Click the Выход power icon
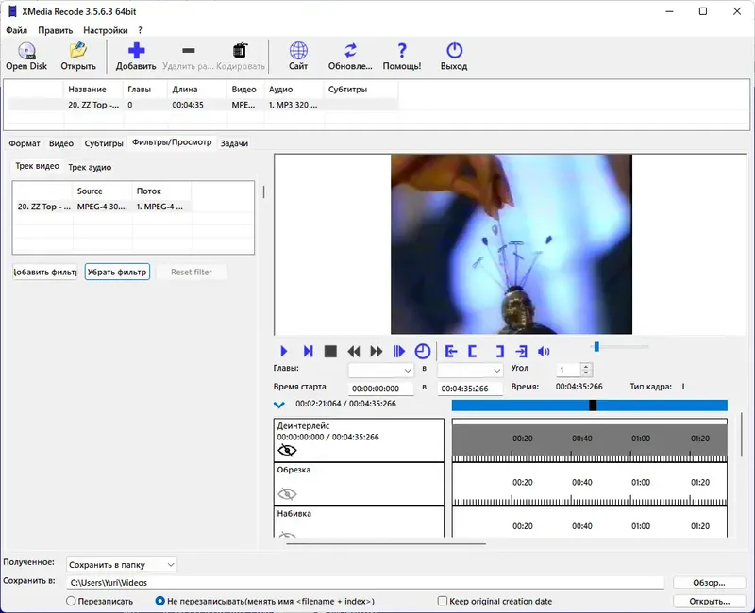The width and height of the screenshot is (755, 613). pyautogui.click(x=454, y=52)
